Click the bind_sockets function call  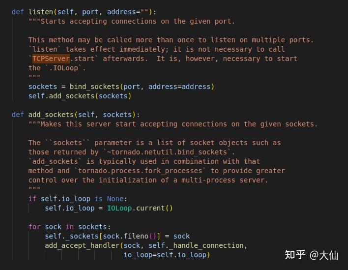[x=94, y=87]
